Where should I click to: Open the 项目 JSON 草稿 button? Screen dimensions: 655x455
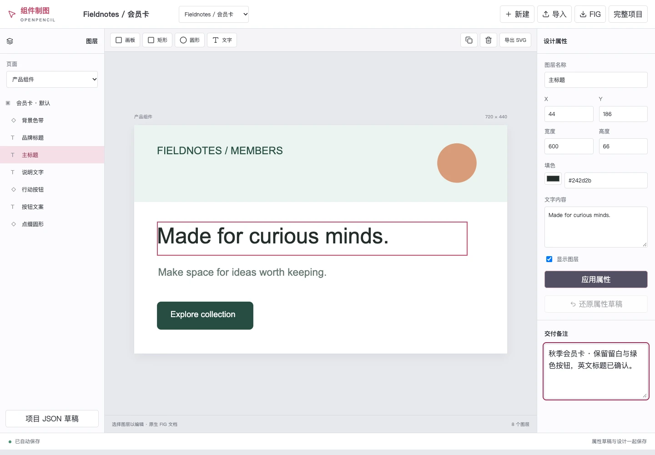click(x=52, y=419)
